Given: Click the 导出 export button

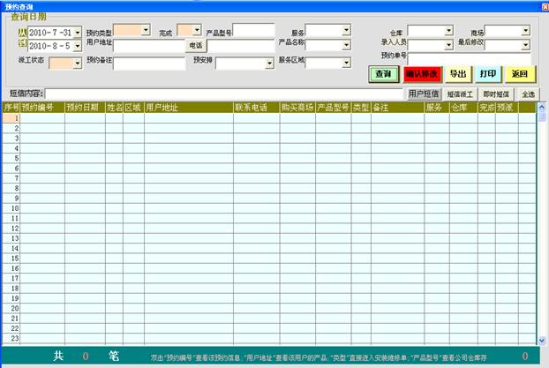Looking at the screenshot, I should 458,74.
